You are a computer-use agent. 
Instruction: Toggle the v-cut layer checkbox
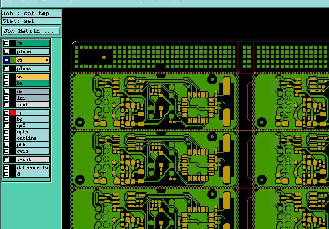click(x=6, y=159)
